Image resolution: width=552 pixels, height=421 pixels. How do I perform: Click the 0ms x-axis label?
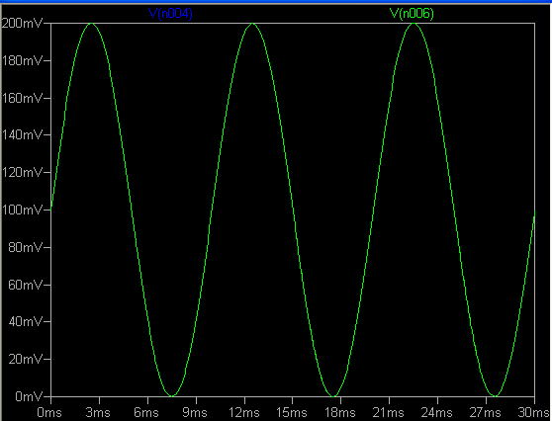[49, 412]
